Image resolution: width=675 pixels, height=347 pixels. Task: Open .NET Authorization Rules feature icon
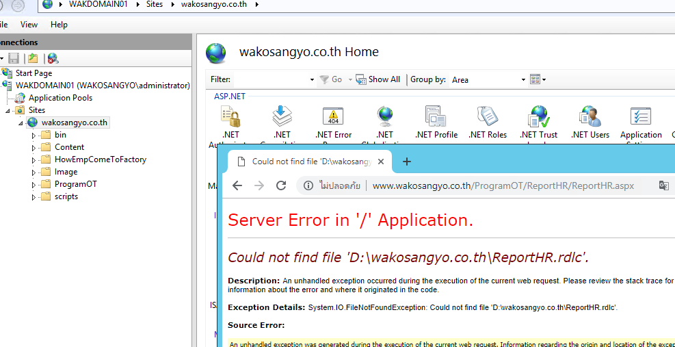(230, 116)
